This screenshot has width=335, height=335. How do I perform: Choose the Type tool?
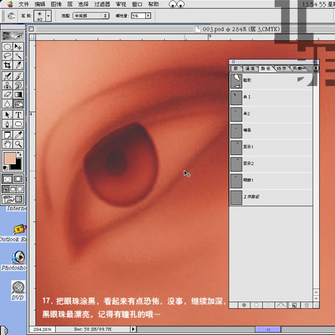click(x=18, y=114)
